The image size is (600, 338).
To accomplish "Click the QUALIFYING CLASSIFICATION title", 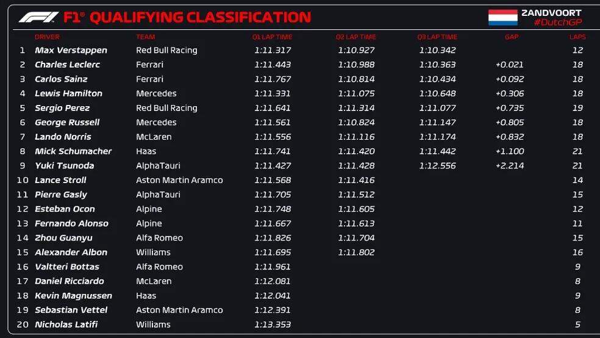I will 200,17.
